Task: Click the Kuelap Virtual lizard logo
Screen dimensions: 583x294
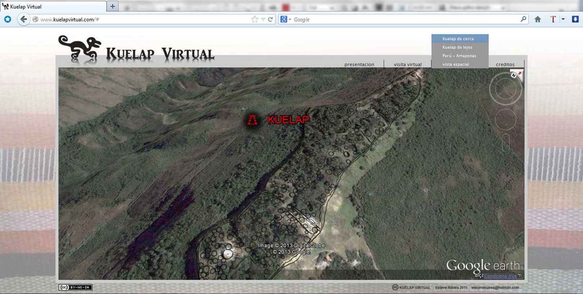Action: pyautogui.click(x=80, y=49)
